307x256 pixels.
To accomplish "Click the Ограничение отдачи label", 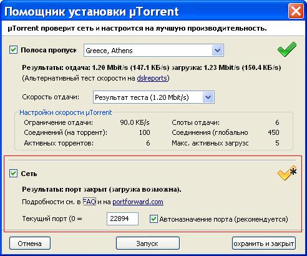I will tap(59, 122).
